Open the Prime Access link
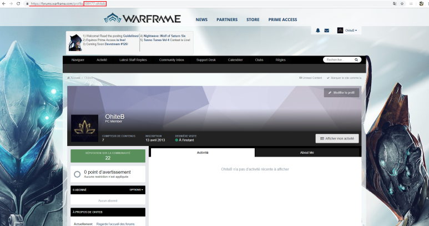 pos(282,19)
